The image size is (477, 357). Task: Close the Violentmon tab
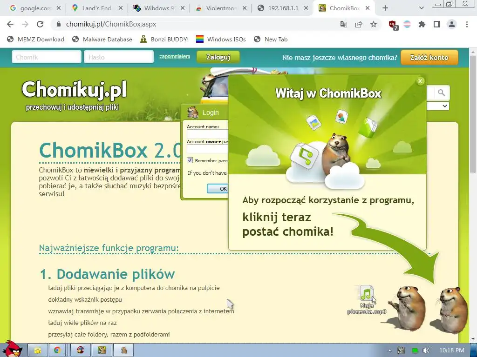pos(245,8)
